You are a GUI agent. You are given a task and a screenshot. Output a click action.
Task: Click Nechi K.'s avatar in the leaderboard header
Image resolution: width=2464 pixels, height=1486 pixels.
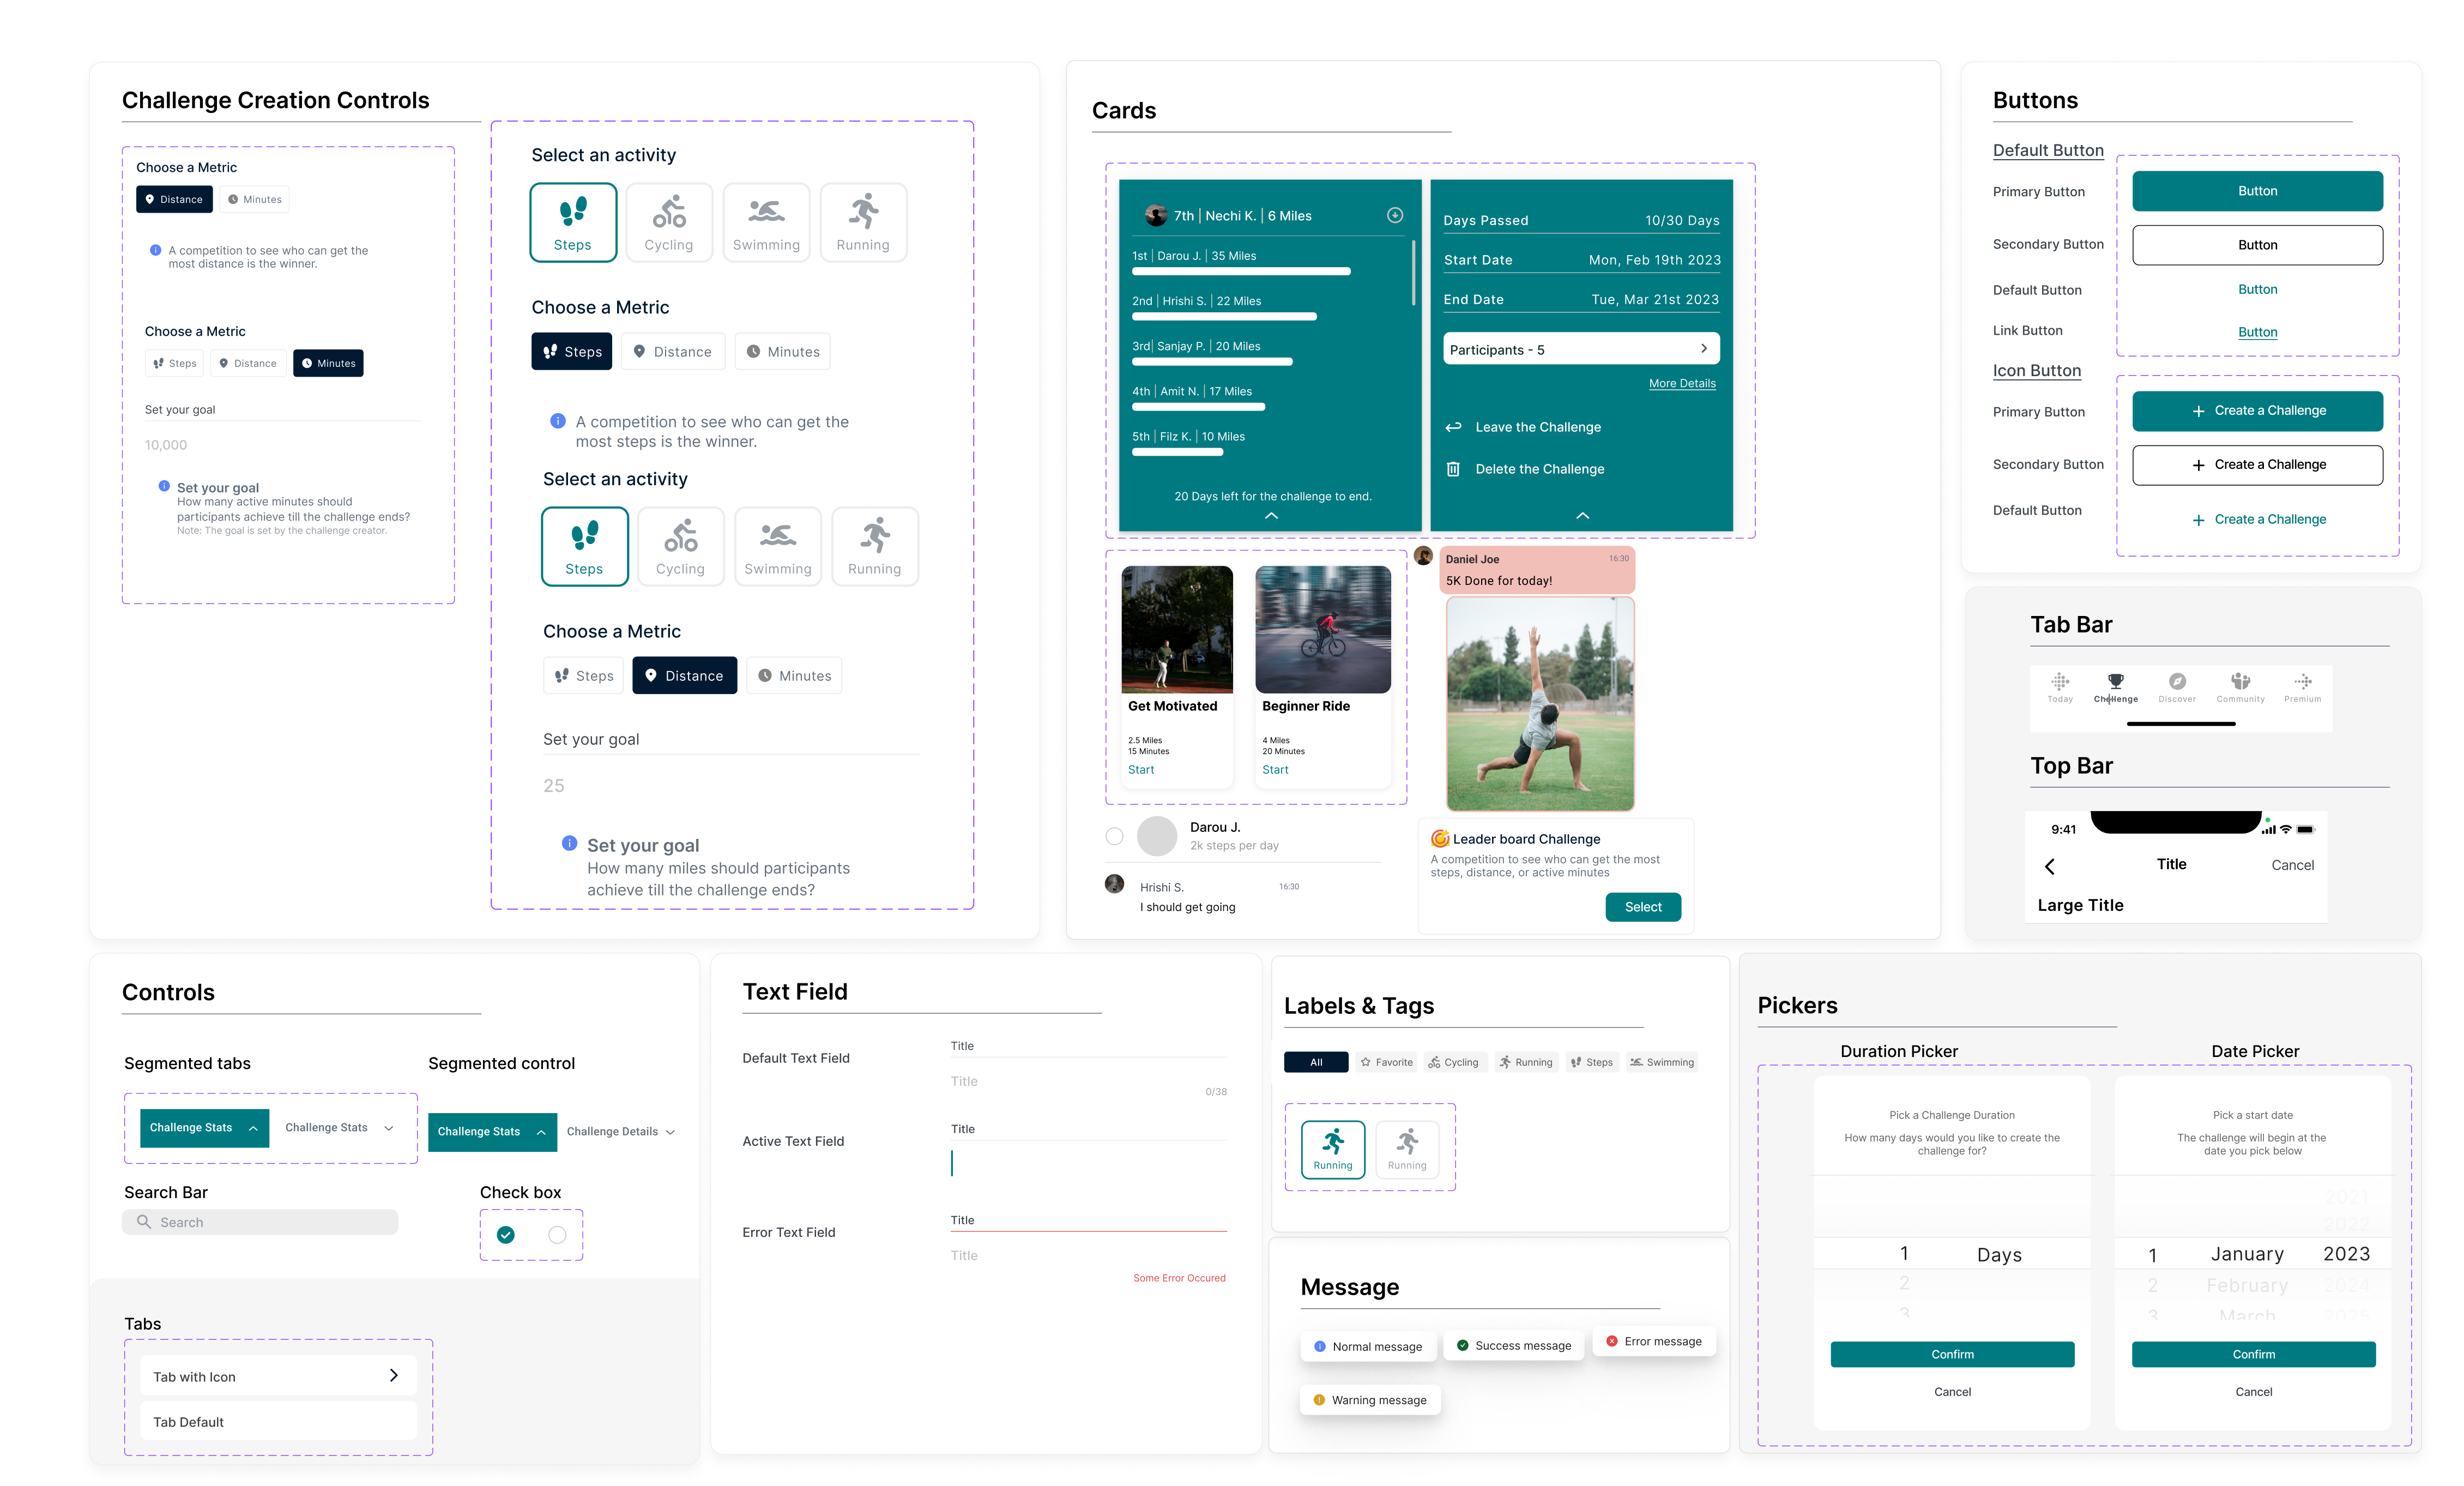tap(1156, 215)
